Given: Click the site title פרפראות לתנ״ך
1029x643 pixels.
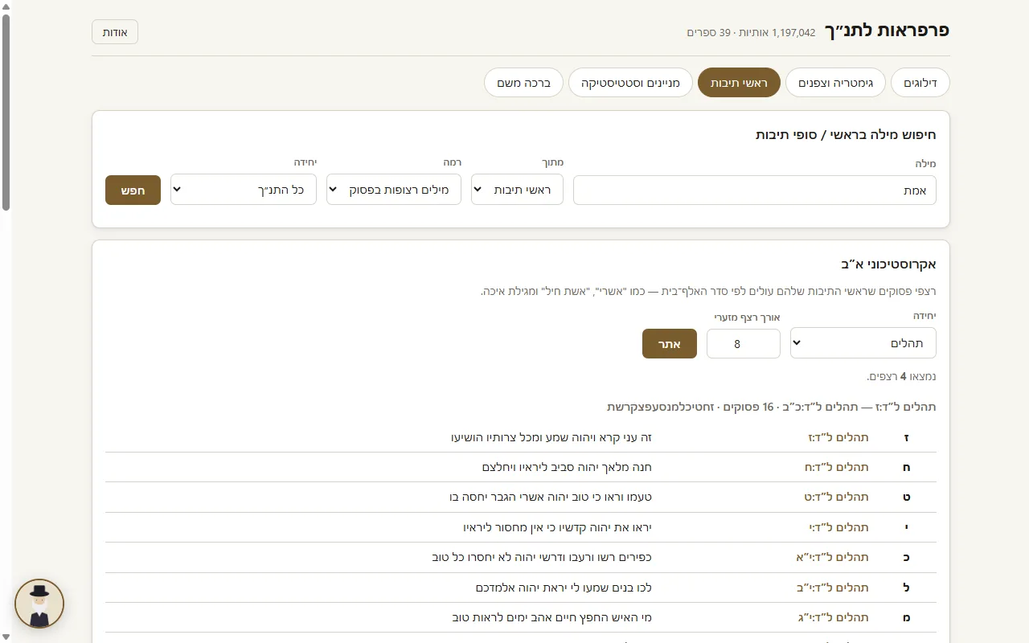Looking at the screenshot, I should point(887,31).
